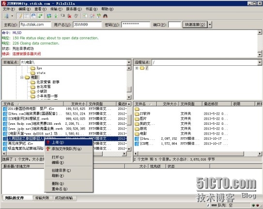Open the 文件(F) menu
The image size is (263, 209).
(9, 9)
